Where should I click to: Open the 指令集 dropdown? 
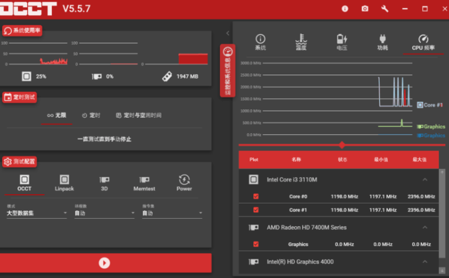(x=173, y=213)
